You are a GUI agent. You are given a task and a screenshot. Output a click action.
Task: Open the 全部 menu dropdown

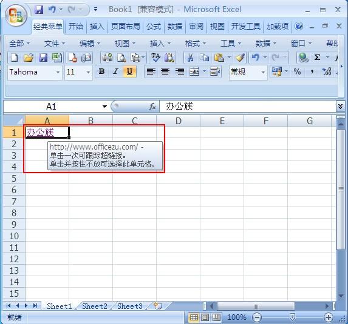pyautogui.click(x=19, y=44)
